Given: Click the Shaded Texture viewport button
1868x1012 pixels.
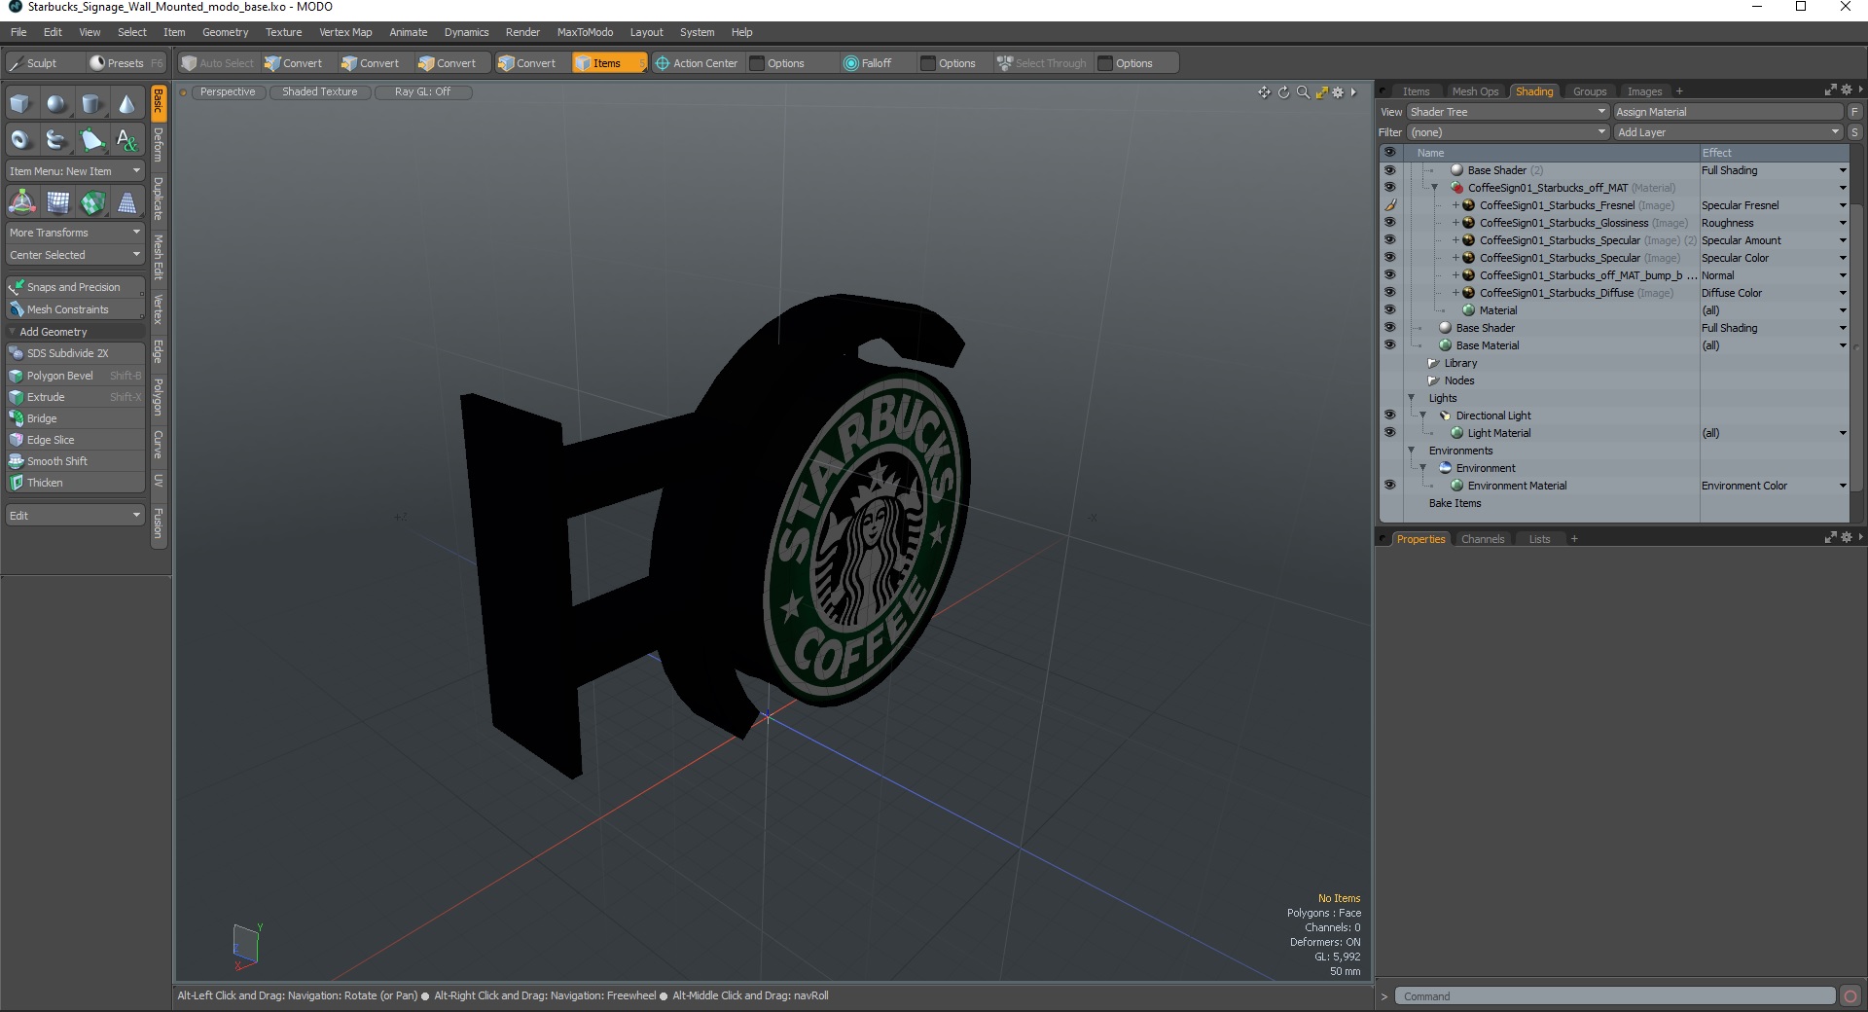Looking at the screenshot, I should click(x=320, y=91).
